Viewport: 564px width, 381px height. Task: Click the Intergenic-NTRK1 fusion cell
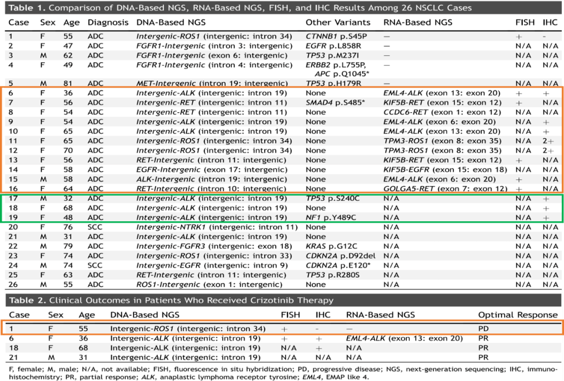(x=217, y=227)
